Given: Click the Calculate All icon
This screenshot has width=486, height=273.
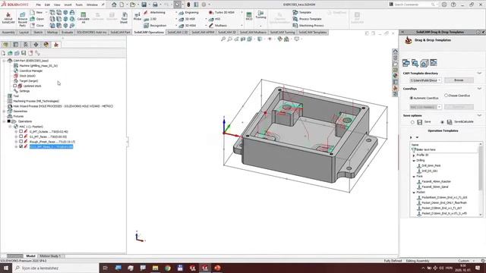Looking at the screenshot, I should coord(83,18).
